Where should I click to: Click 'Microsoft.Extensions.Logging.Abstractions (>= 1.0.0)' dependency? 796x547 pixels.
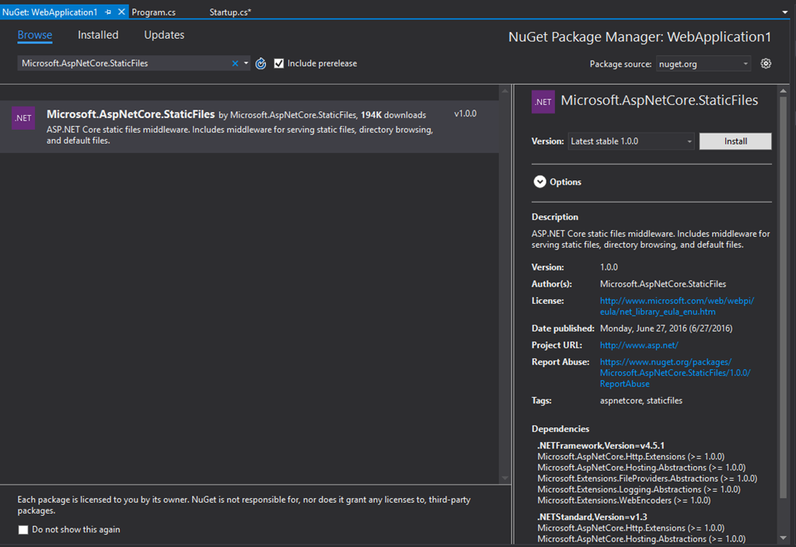(639, 490)
